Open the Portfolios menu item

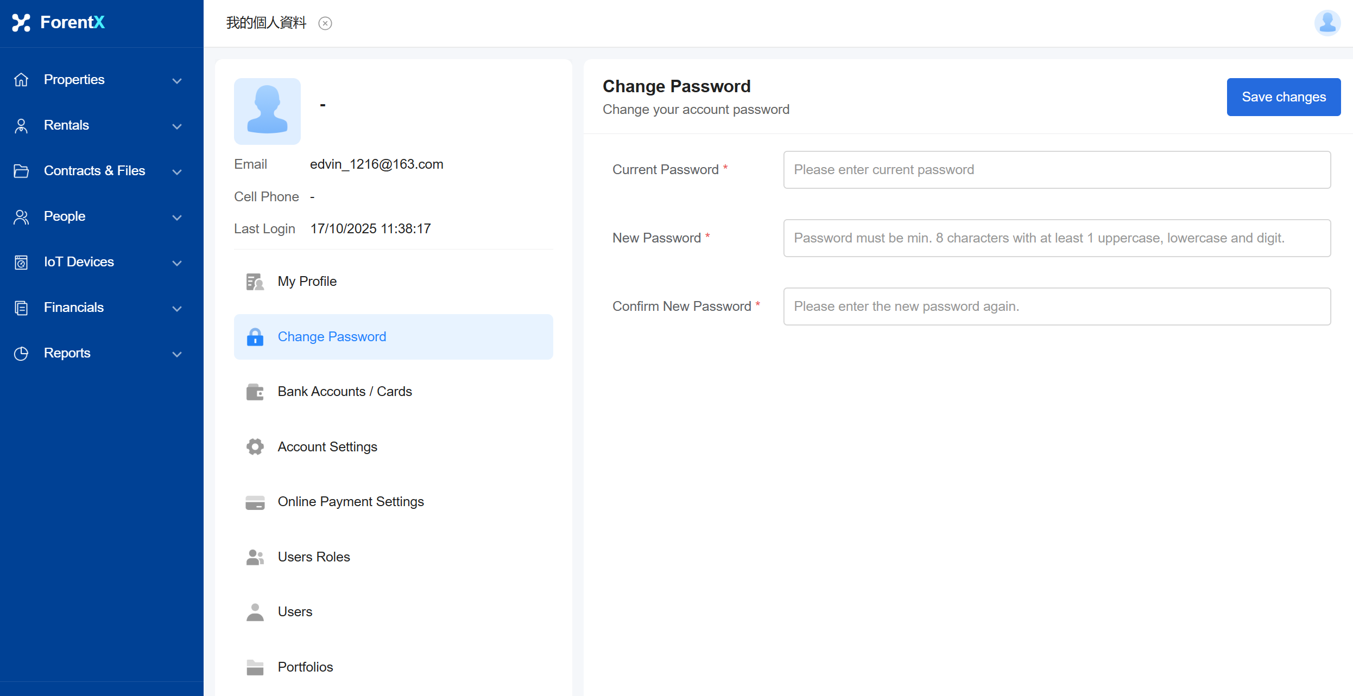pyautogui.click(x=305, y=667)
